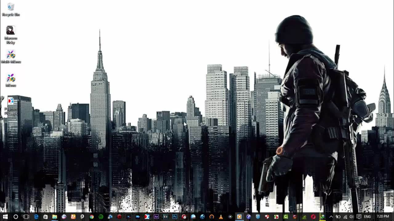Select the Marwen Ricky desktop shortcut
Screen dimensions: 394x221
[x=11, y=35]
